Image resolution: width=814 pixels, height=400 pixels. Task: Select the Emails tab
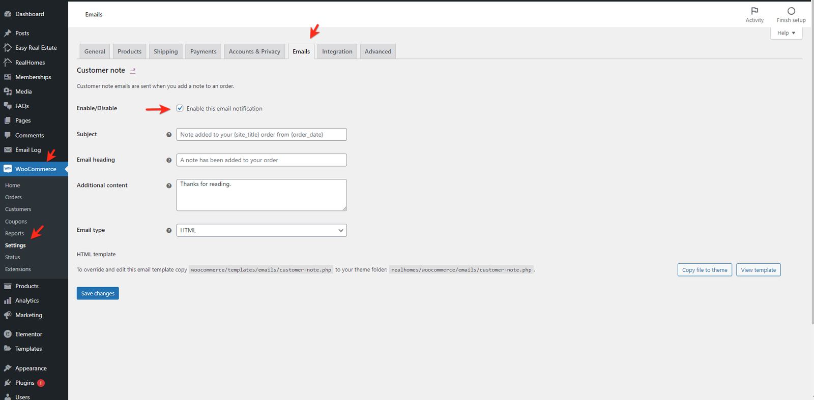[x=301, y=51]
